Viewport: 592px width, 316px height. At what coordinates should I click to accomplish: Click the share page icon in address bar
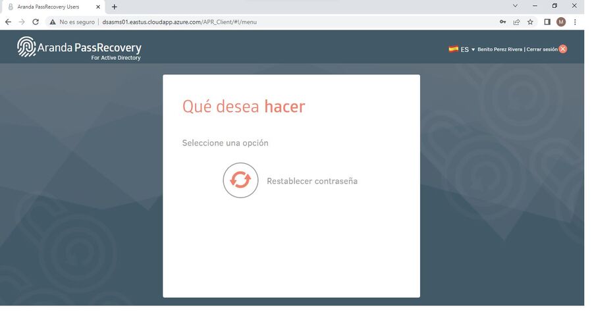click(x=516, y=22)
